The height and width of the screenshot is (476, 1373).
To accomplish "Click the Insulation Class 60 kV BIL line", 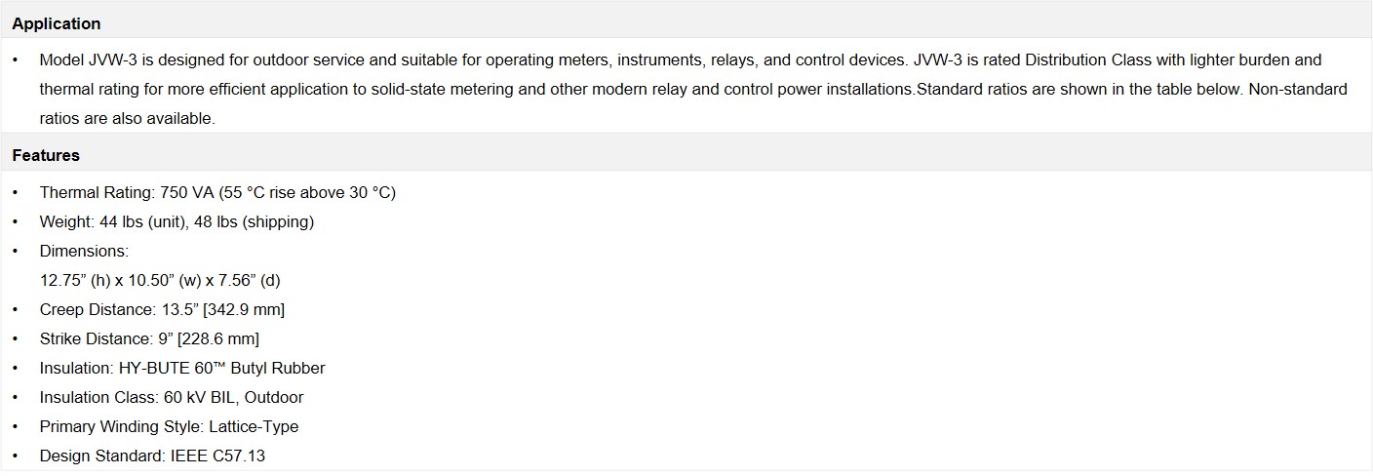I will click(x=172, y=397).
